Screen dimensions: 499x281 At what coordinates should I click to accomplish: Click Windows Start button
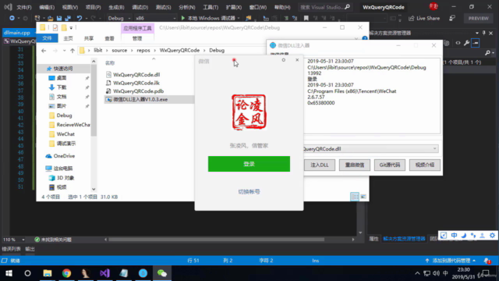pyautogui.click(x=9, y=273)
